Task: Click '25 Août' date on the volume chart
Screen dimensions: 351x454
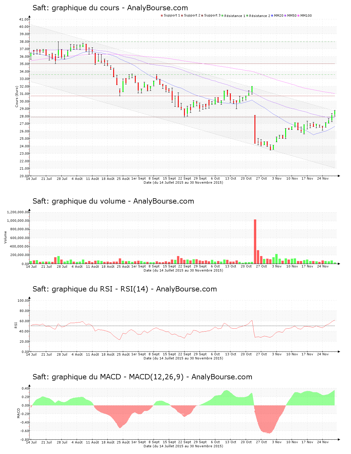Action: (x=123, y=266)
